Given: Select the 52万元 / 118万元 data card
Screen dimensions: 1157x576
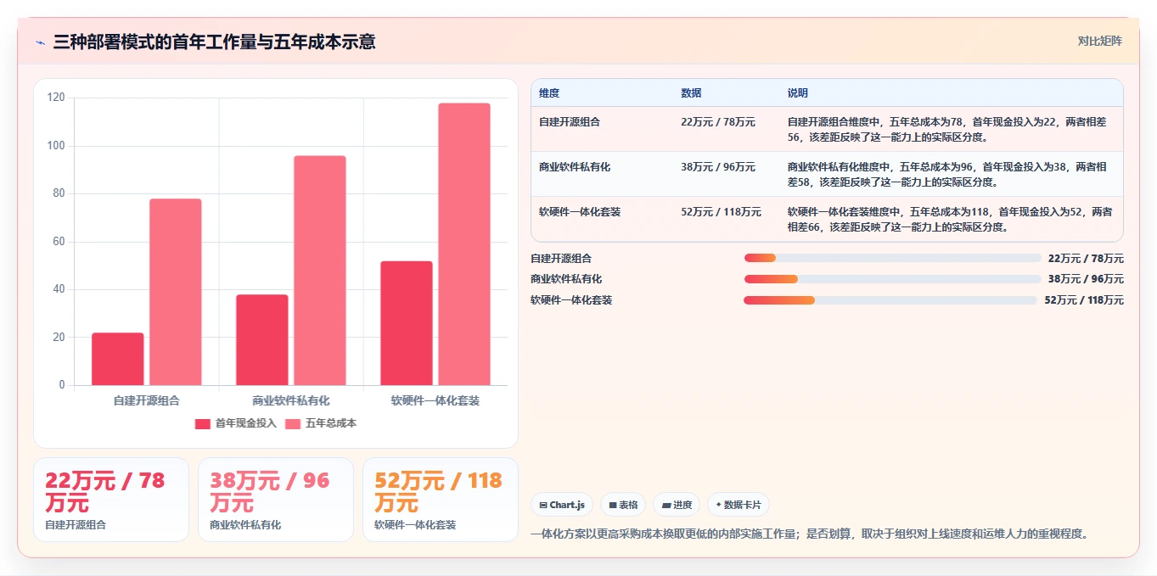Looking at the screenshot, I should coord(441,500).
